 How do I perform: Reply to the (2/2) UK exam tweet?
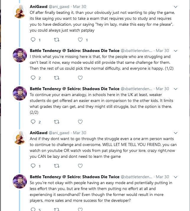coord(33,122)
